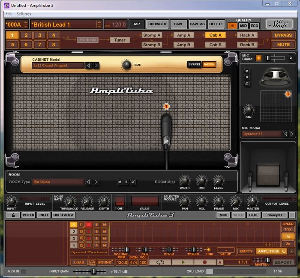
Task: Toggle global BYPASS
Action: click(283, 35)
